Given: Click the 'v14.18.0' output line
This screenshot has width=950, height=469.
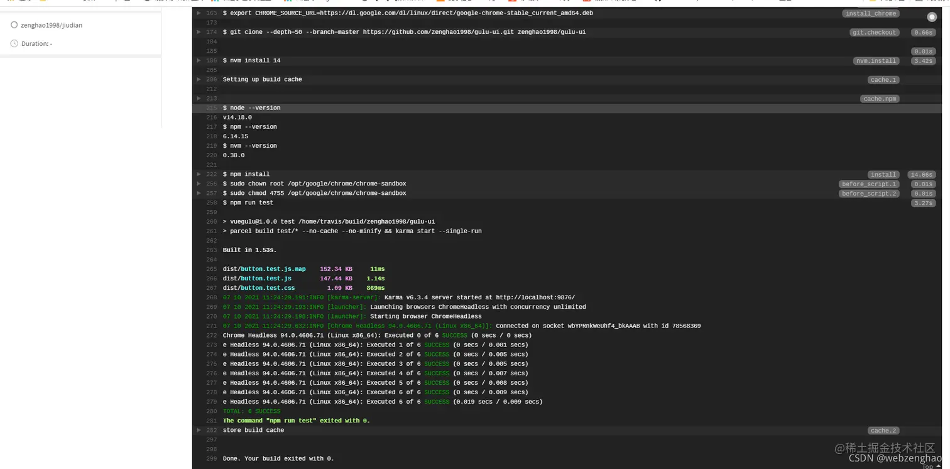Looking at the screenshot, I should tap(237, 118).
